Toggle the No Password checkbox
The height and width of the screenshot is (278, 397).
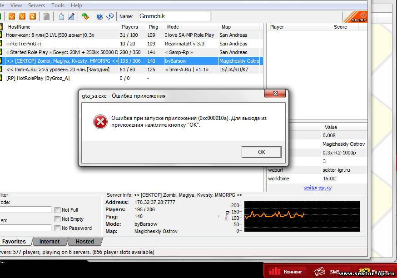click(x=58, y=228)
